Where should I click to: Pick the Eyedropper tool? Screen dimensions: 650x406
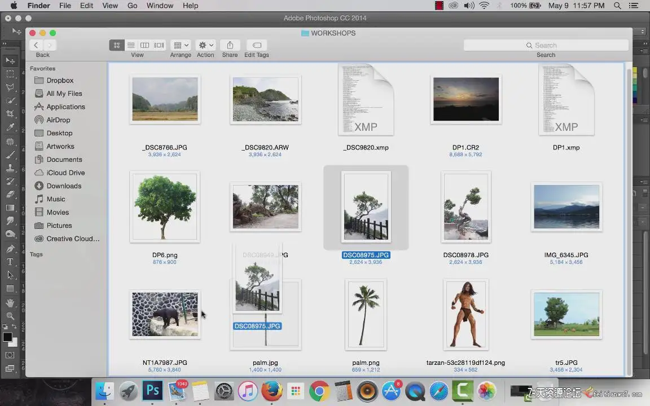pyautogui.click(x=10, y=127)
